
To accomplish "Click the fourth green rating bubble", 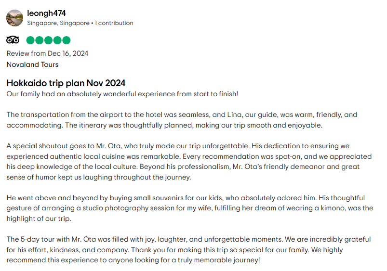I will (57, 40).
